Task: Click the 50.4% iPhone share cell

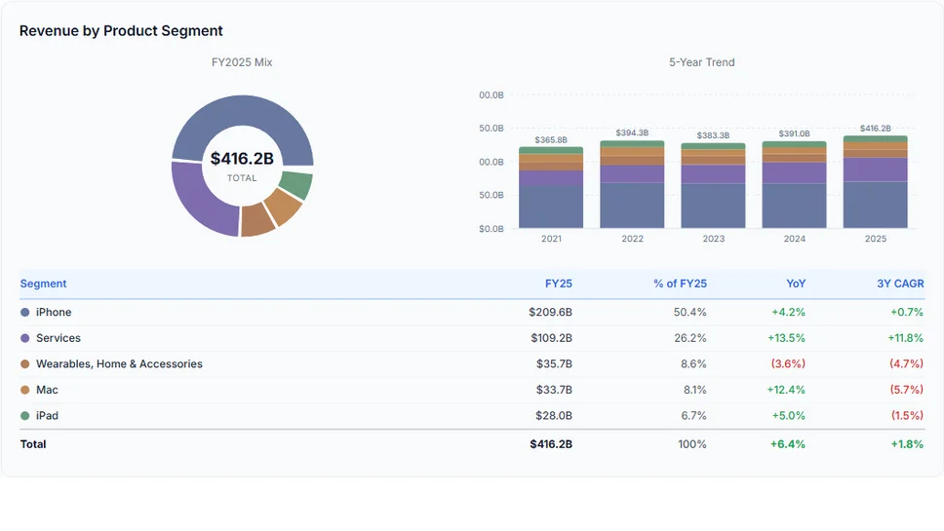Action: pos(689,312)
